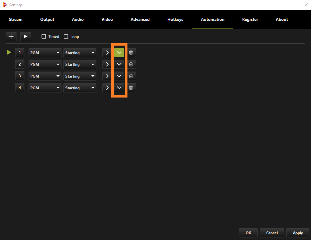Click the Cancel button
The height and width of the screenshot is (240, 311).
pyautogui.click(x=272, y=233)
